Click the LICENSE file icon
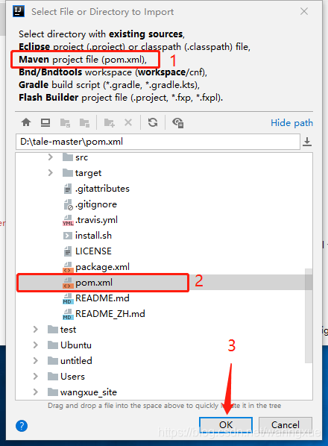Viewport: 328px width, 446px height. [x=68, y=251]
